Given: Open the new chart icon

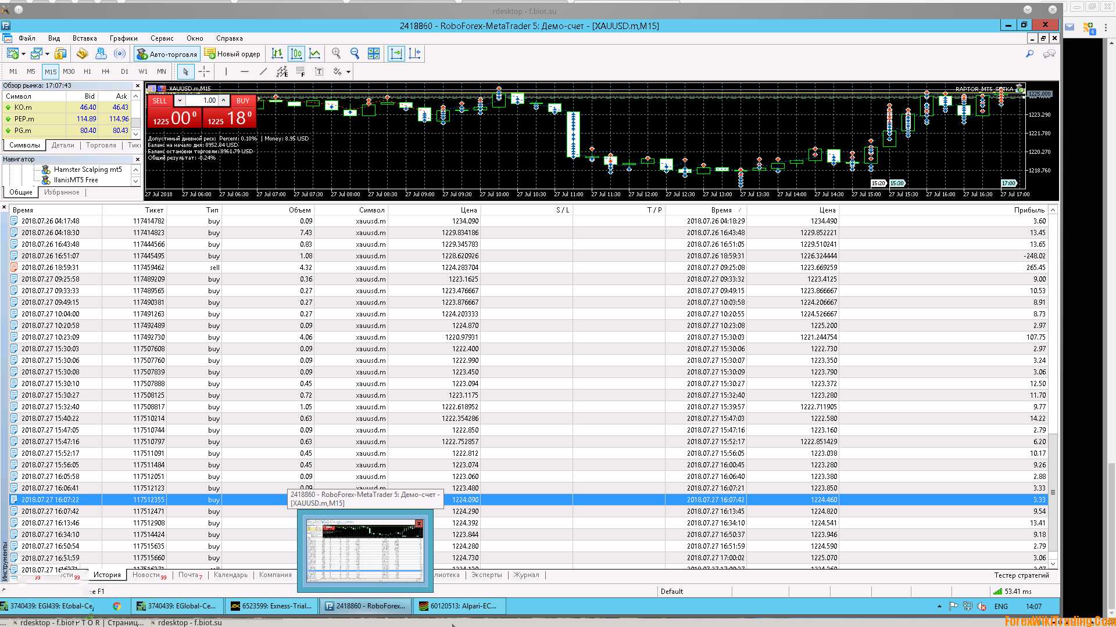Looking at the screenshot, I should point(12,54).
